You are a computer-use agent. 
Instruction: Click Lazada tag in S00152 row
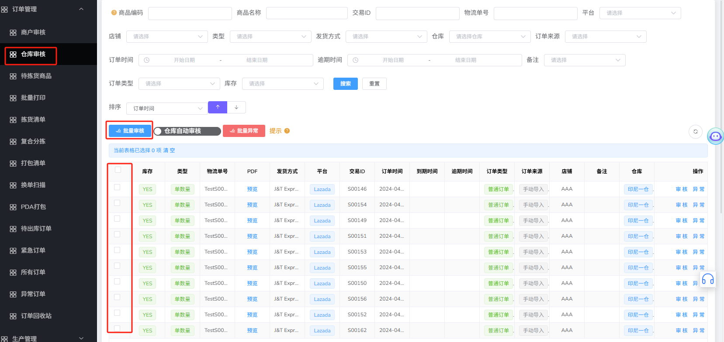coord(322,315)
